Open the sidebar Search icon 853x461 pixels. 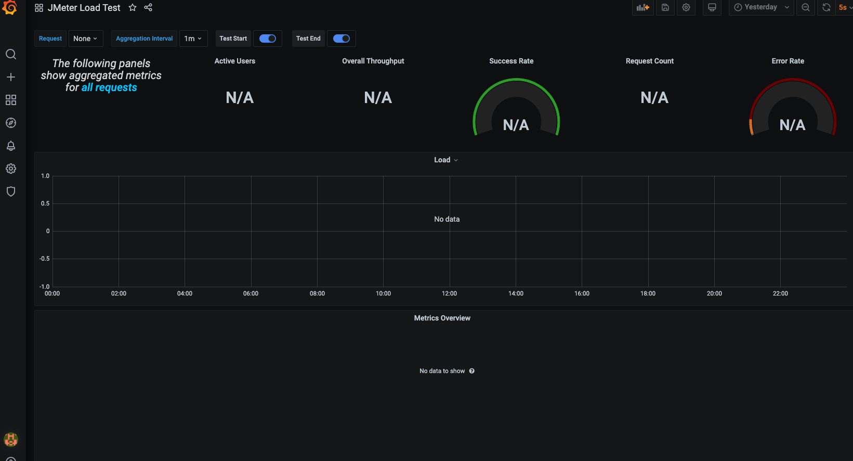click(x=11, y=54)
